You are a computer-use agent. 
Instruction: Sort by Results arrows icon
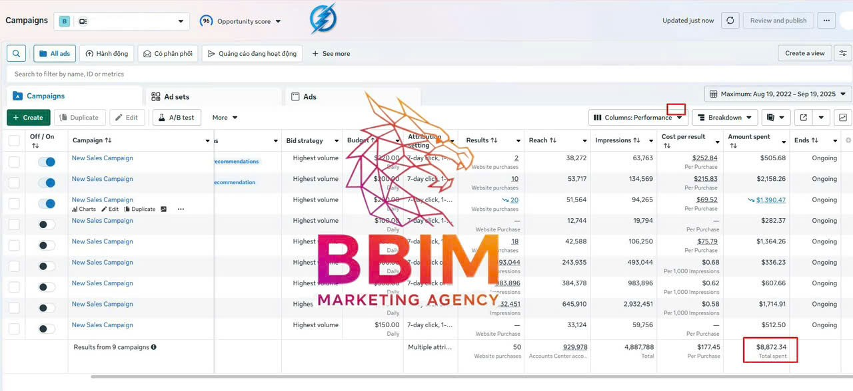pos(494,140)
